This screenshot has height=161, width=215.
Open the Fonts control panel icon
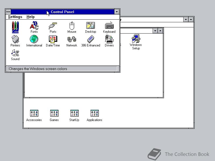34,27
